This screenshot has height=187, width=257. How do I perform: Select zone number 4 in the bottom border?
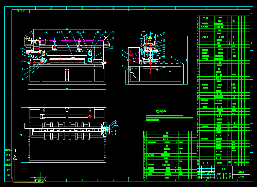pos(113,180)
